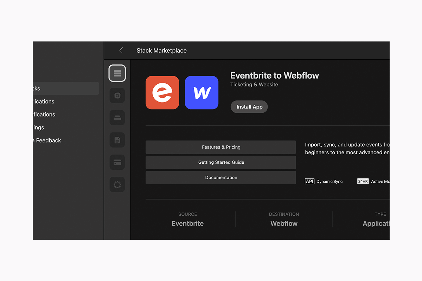Select the Applications sidebar item
This screenshot has height=281, width=422.
click(44, 102)
